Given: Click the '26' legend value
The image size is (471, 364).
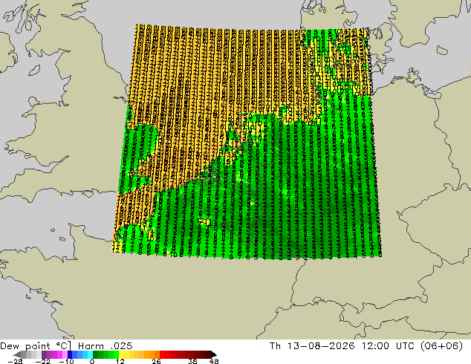Looking at the screenshot, I should point(156,361).
